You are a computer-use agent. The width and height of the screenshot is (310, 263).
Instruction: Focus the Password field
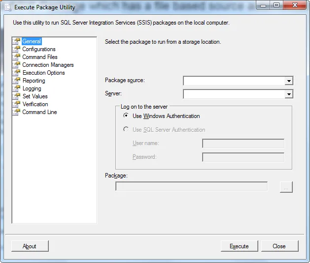[x=243, y=157]
